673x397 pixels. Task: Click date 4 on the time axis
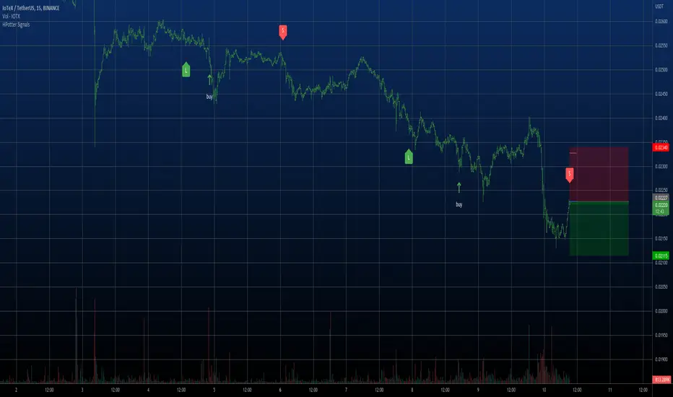148,390
